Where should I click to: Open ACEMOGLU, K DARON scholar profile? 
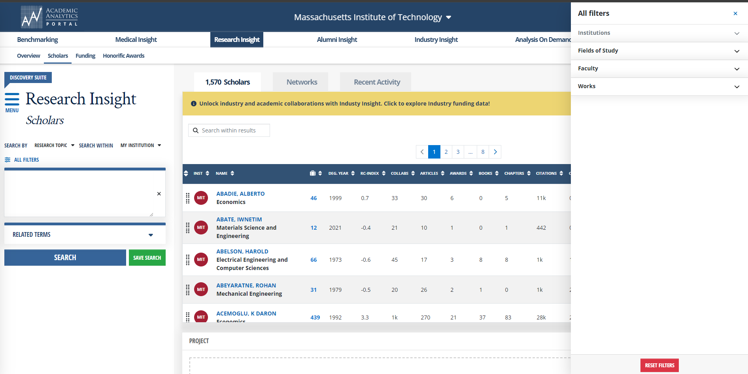coord(246,314)
